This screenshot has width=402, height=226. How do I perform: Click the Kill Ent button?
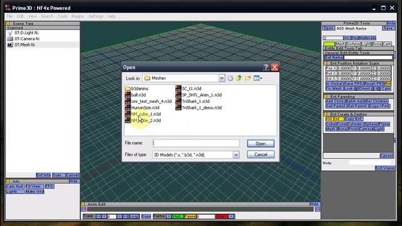tap(334, 119)
